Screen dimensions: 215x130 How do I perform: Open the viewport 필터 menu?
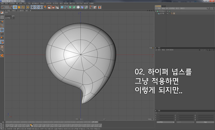pos(27,10)
